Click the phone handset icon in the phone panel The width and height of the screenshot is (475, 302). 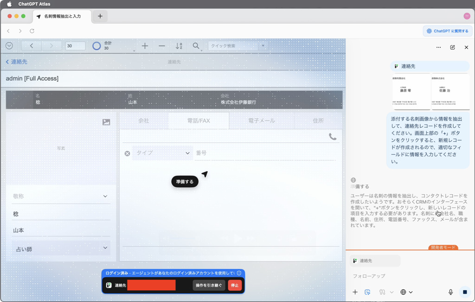click(x=333, y=137)
